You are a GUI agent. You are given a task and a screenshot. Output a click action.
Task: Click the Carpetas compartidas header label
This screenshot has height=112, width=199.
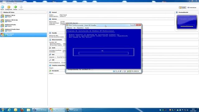click(58, 65)
